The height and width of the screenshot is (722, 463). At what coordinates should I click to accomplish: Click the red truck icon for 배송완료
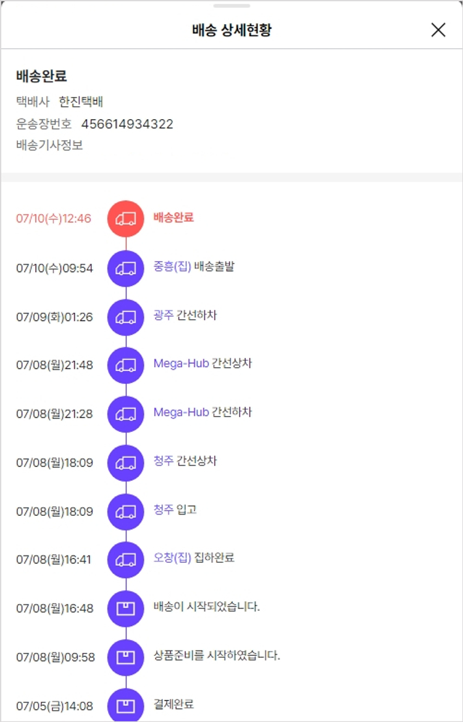(x=126, y=218)
